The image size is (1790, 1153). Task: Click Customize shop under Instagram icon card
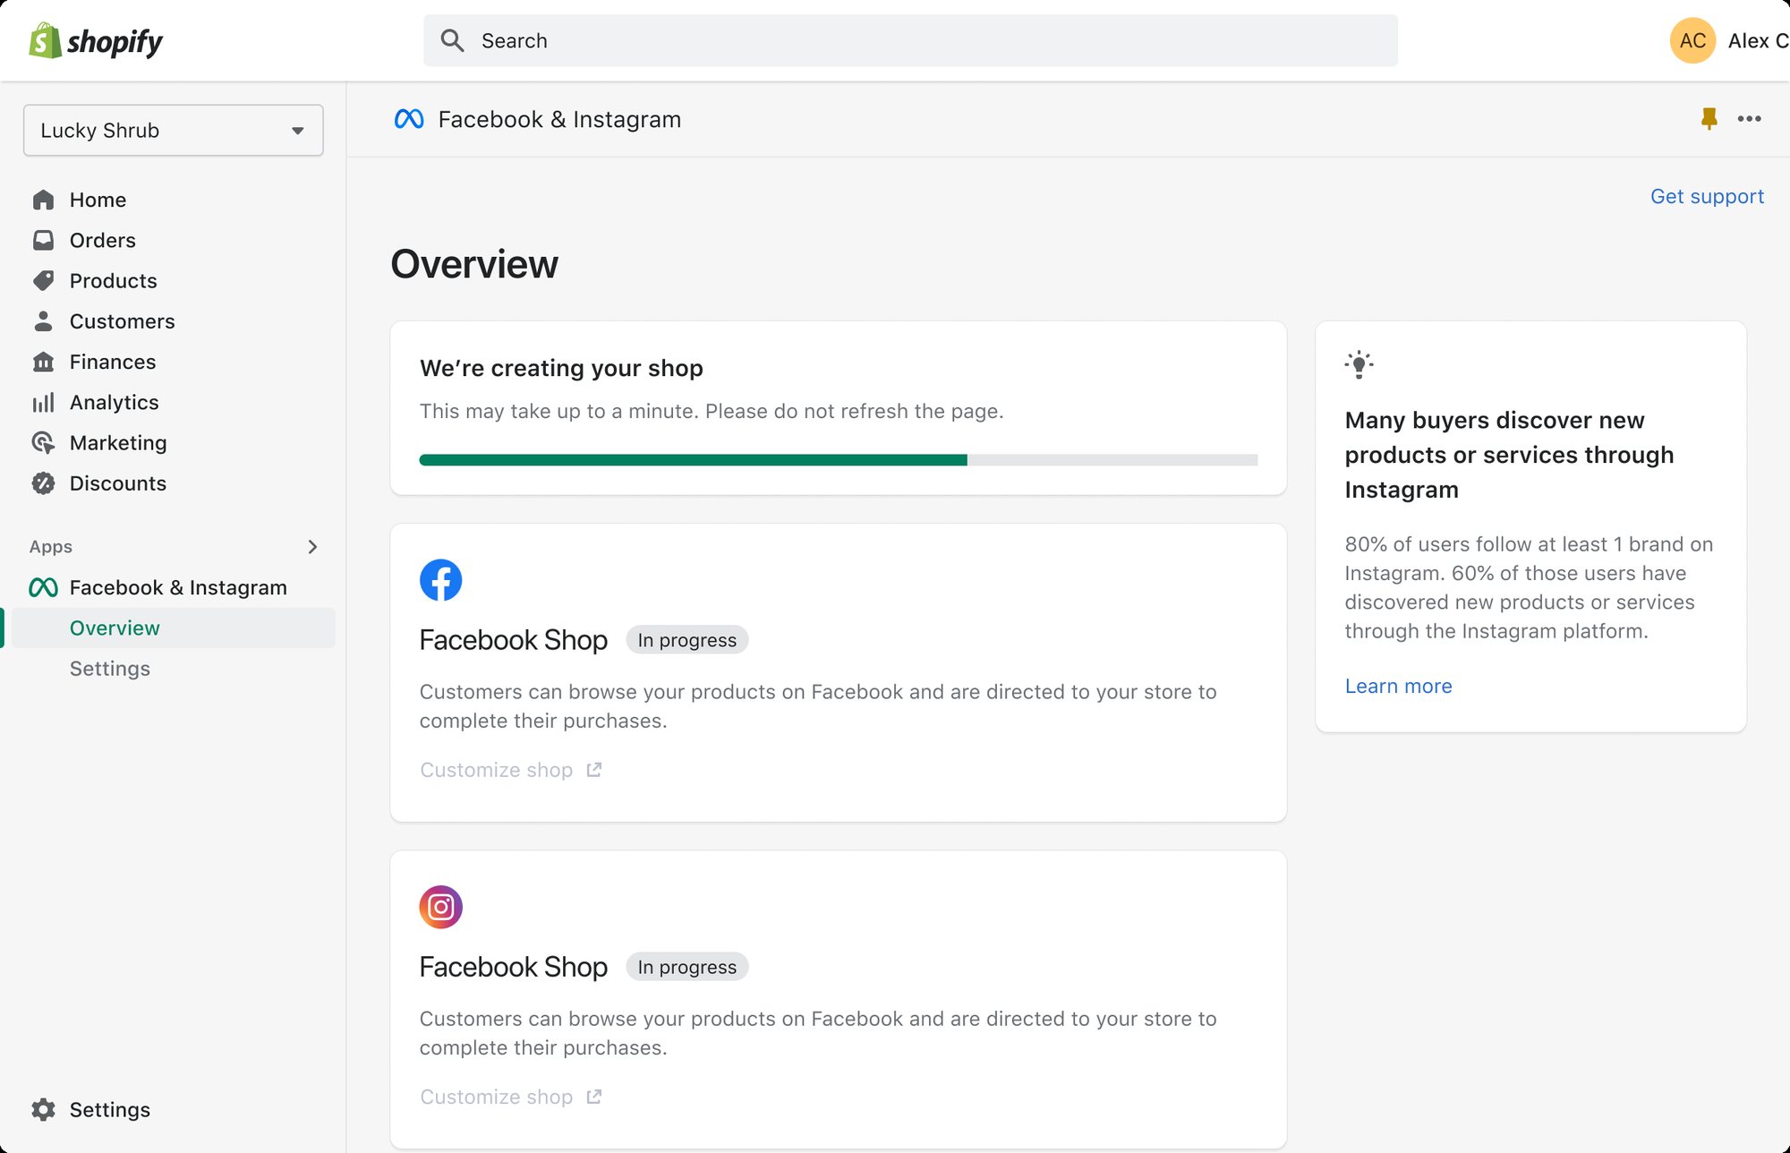coord(511,1097)
